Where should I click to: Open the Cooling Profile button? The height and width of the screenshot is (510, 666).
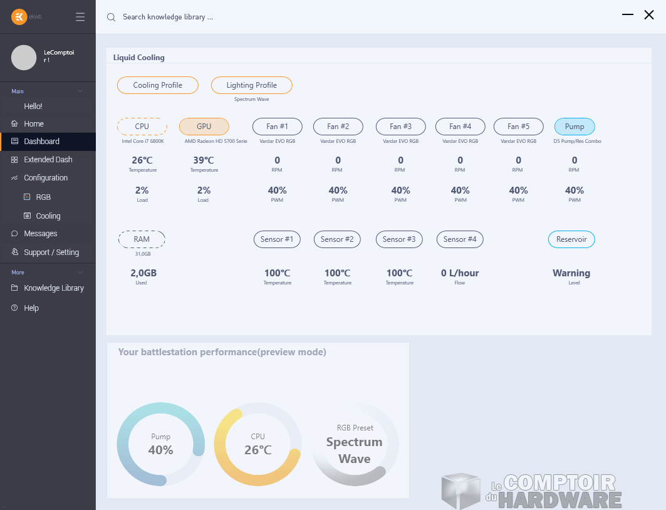[x=158, y=85]
